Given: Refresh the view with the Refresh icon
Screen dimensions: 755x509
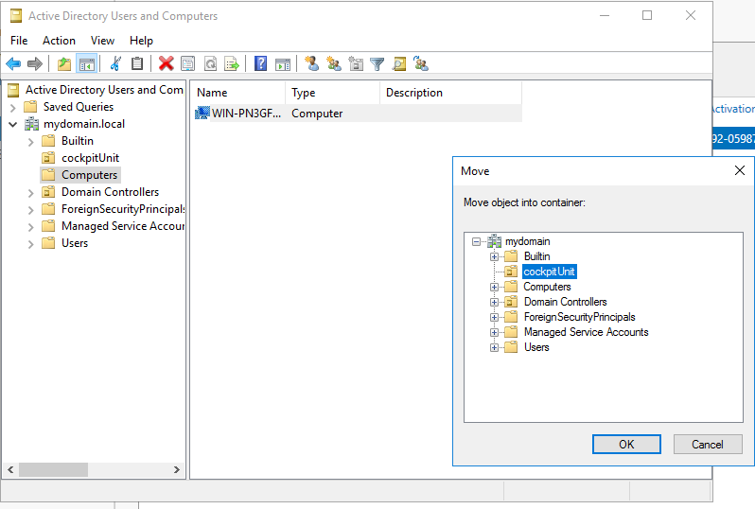Looking at the screenshot, I should click(x=210, y=63).
